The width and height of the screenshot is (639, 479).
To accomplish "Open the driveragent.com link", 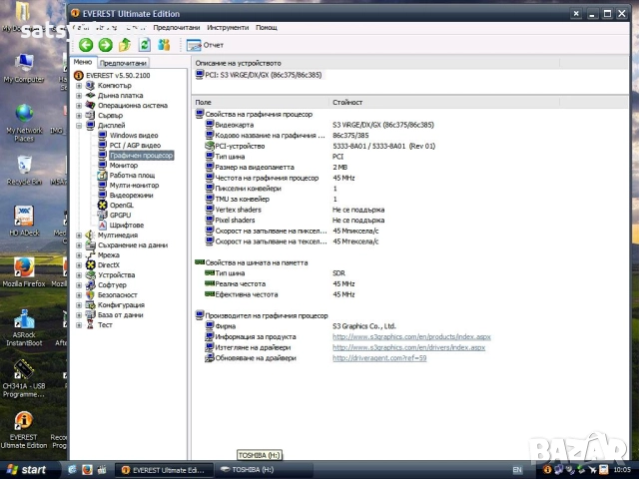I will click(379, 358).
